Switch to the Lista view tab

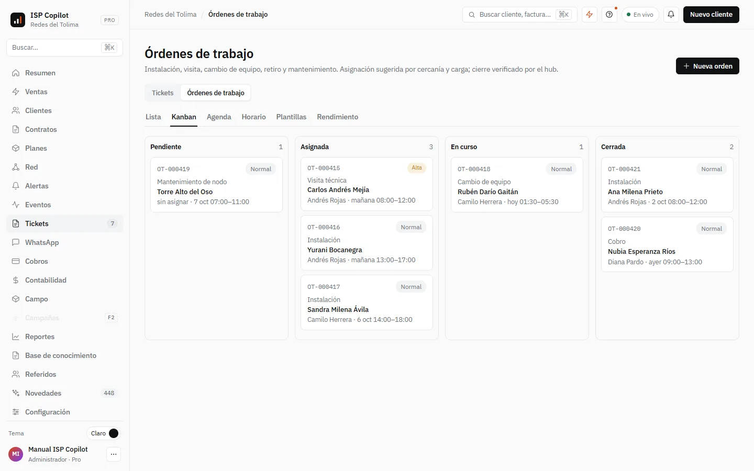tap(153, 117)
